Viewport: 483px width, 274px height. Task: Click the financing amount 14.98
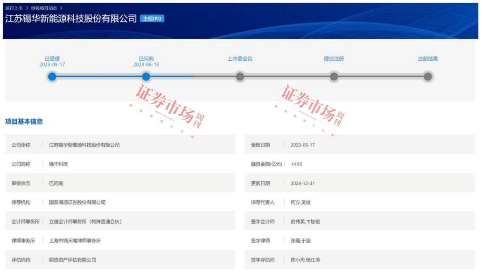297,164
